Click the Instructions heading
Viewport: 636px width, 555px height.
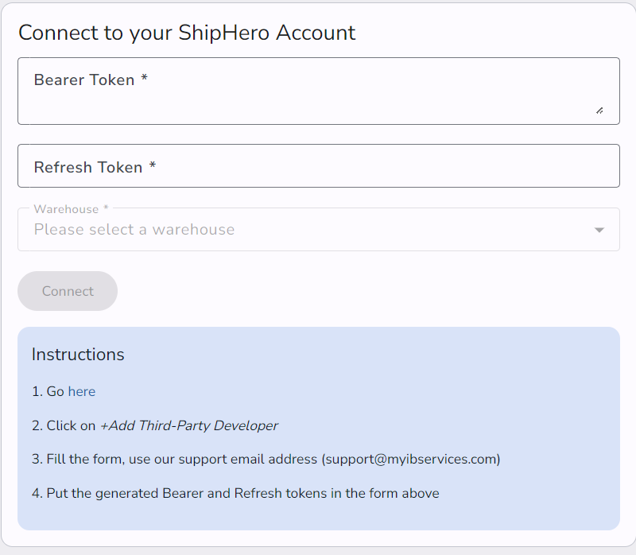(78, 355)
